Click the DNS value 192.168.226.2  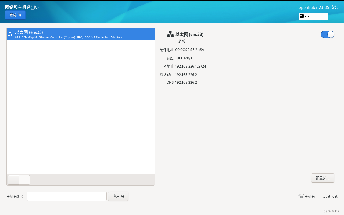click(x=186, y=82)
